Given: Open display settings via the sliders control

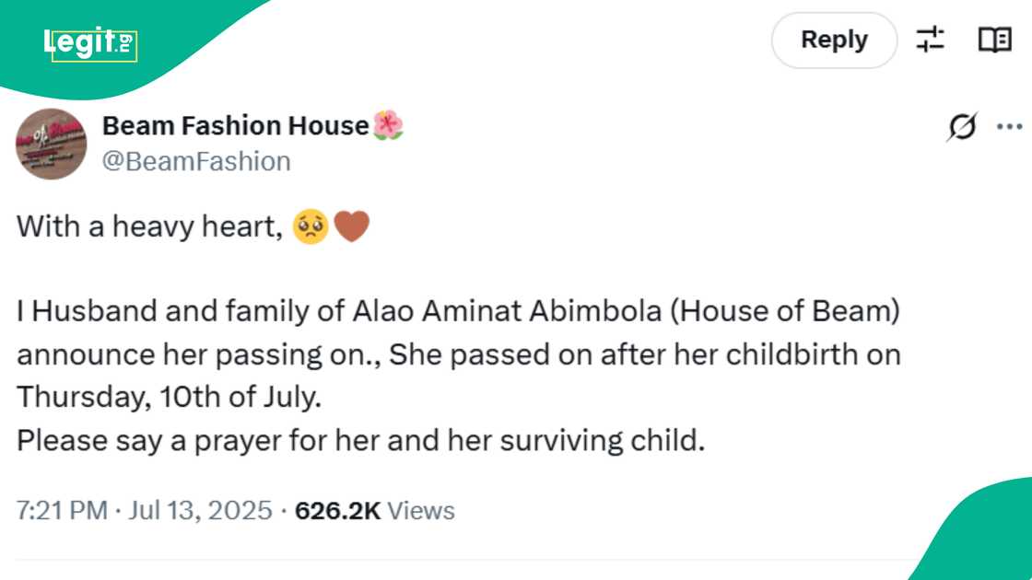Looking at the screenshot, I should (x=932, y=40).
